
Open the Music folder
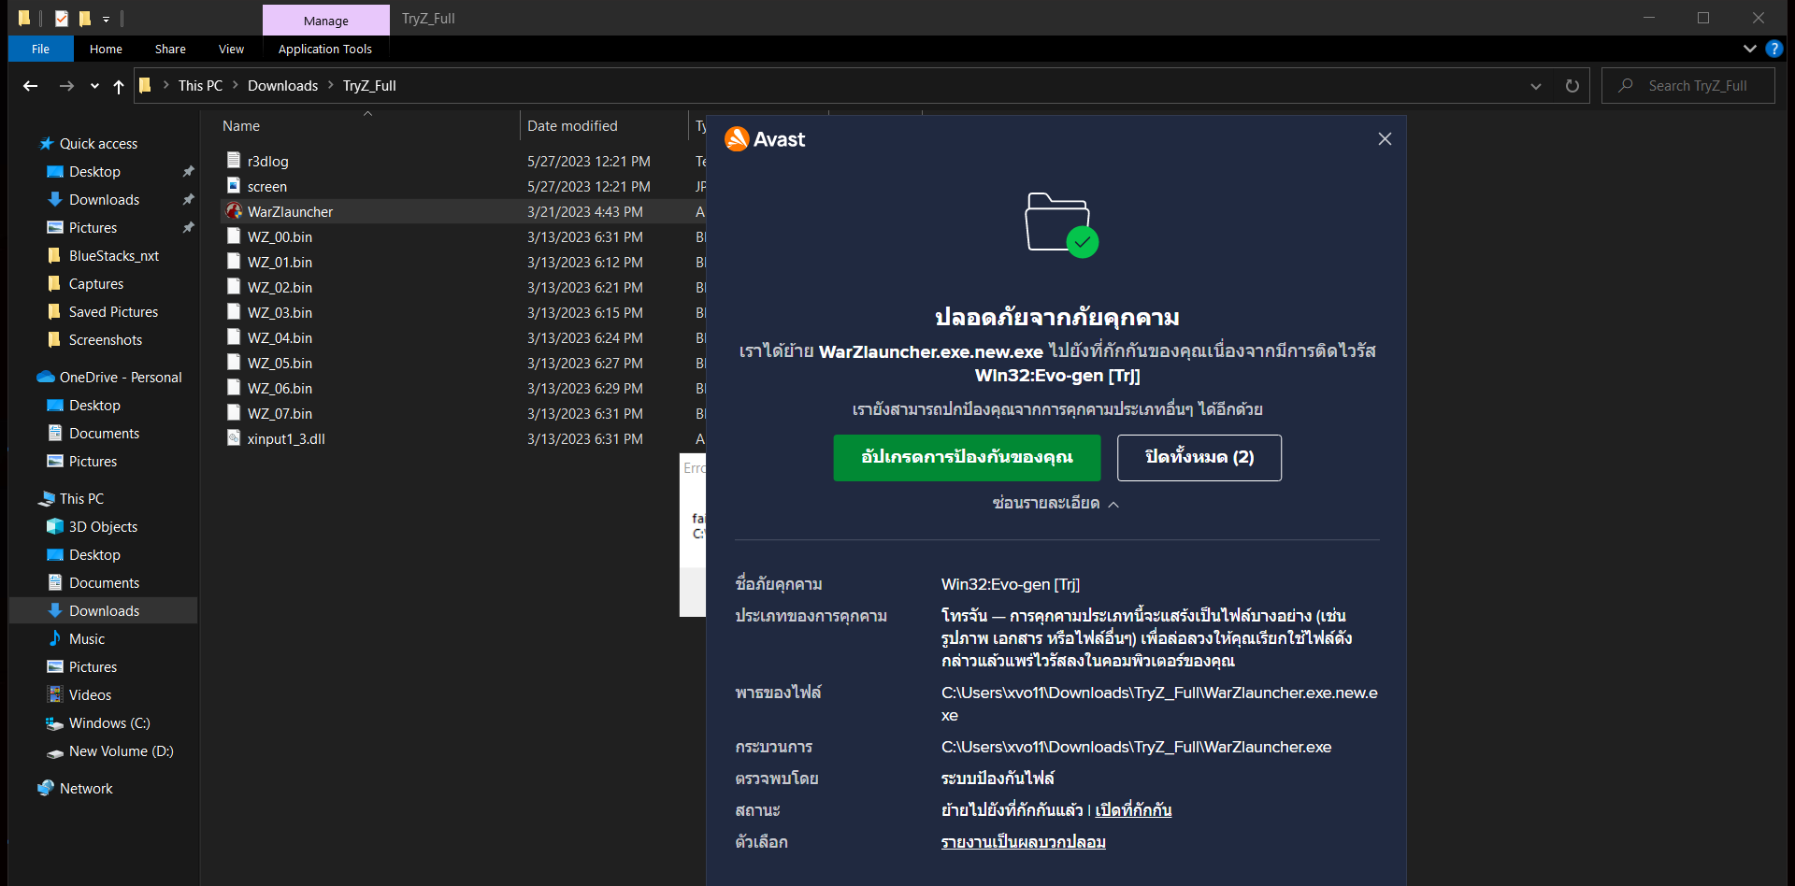(x=86, y=639)
